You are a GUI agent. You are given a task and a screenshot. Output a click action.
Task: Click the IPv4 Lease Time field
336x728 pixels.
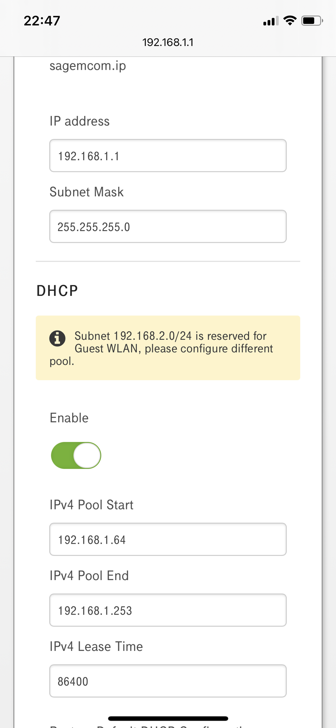(168, 681)
